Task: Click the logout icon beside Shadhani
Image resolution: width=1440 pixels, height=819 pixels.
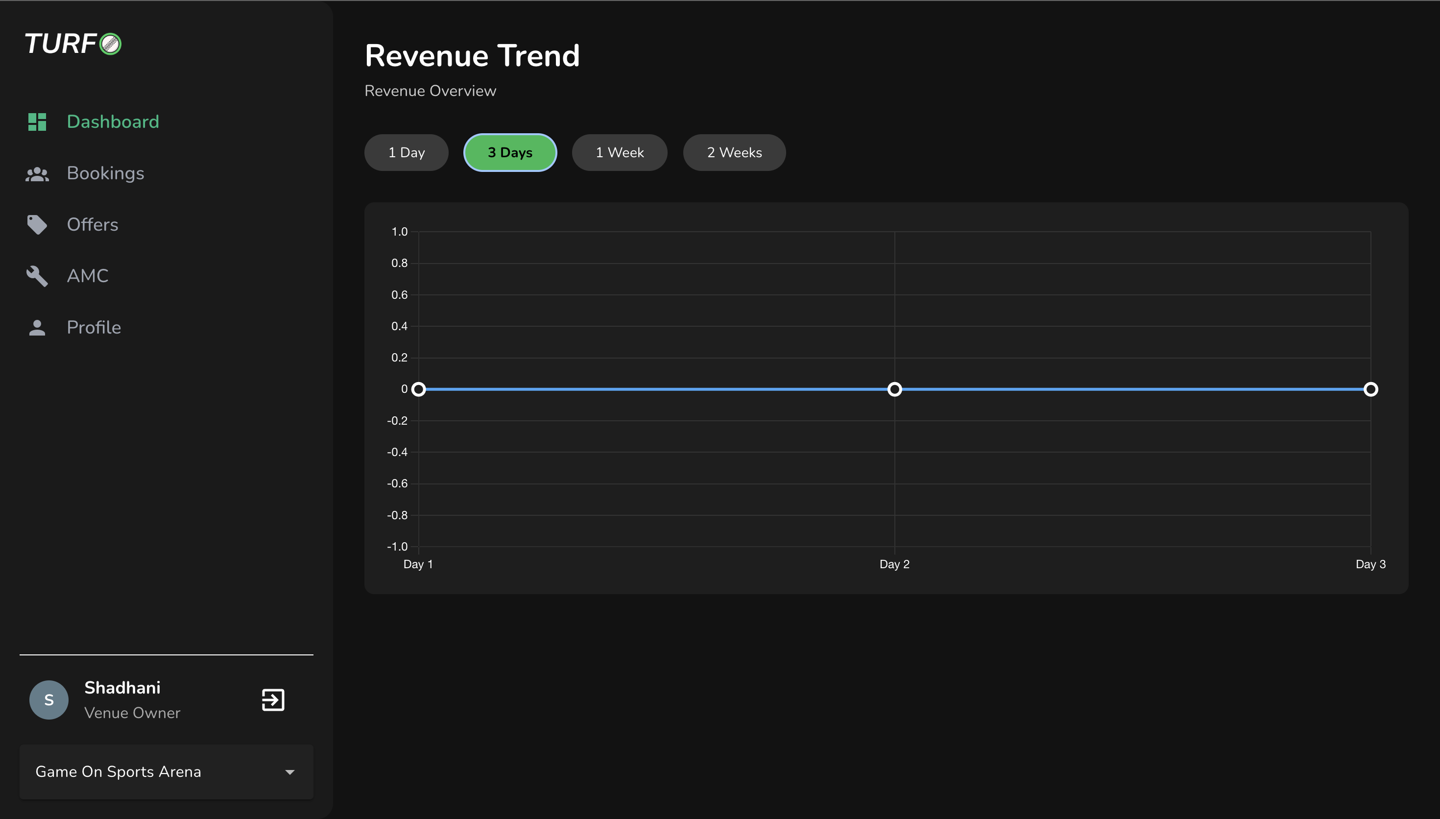Action: 273,700
